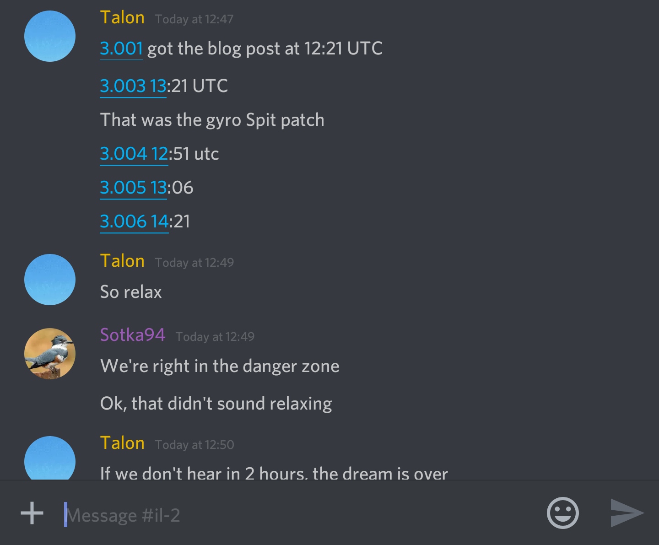Open the emoji picker smiley icon
The height and width of the screenshot is (545, 659).
tap(562, 513)
